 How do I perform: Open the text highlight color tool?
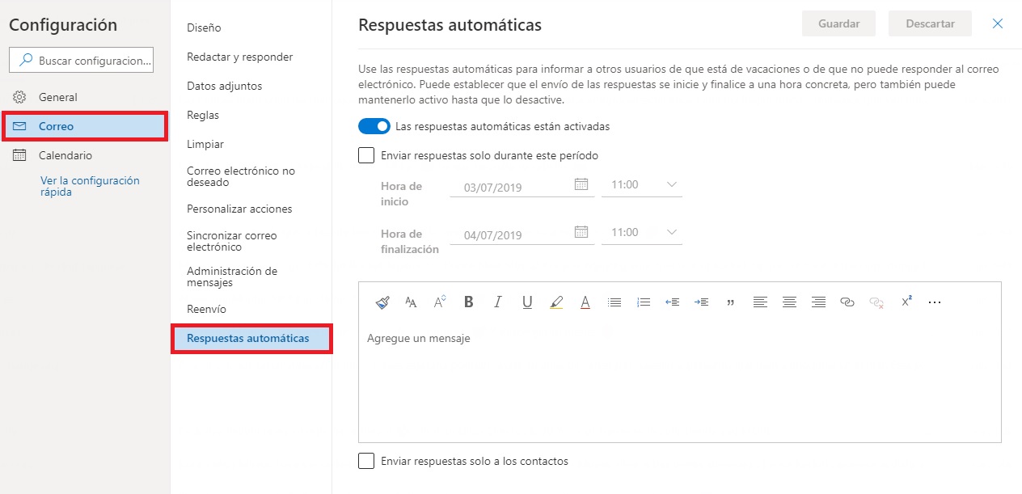[556, 302]
